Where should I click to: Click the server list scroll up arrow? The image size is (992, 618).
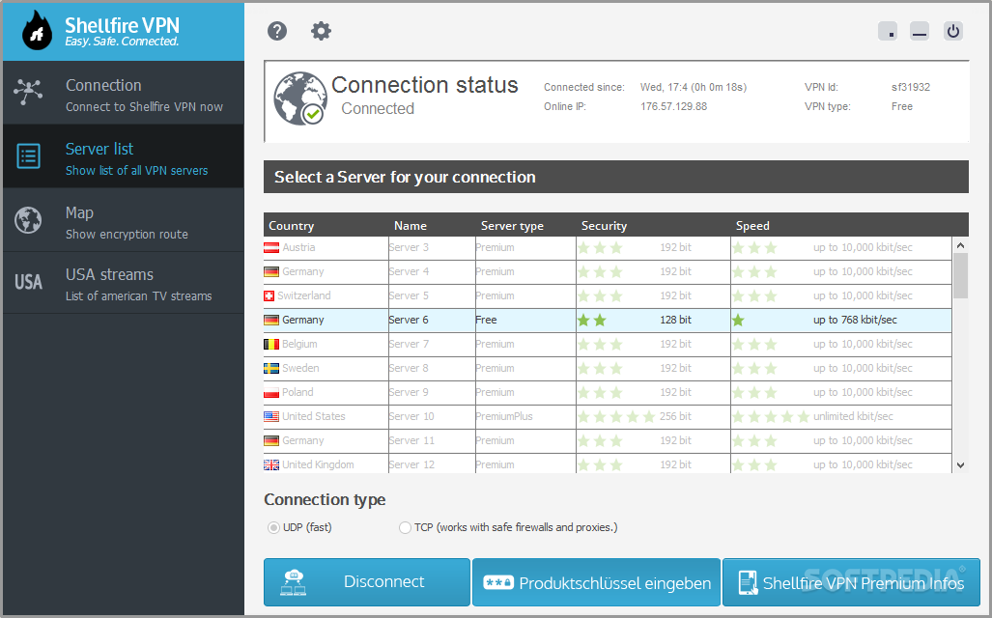[960, 245]
